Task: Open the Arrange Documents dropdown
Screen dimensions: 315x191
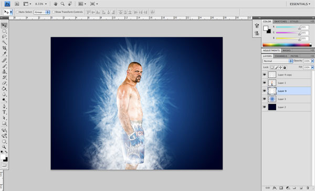Action: point(82,4)
